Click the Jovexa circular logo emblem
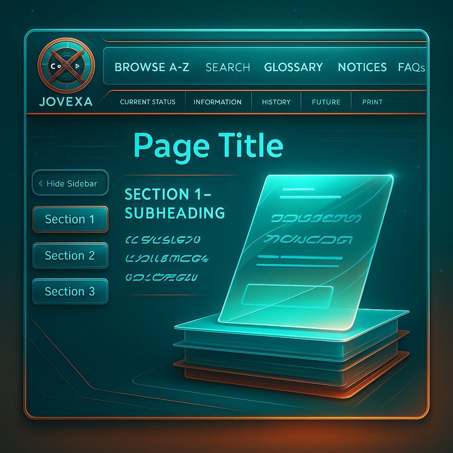The image size is (453, 453). tap(66, 65)
